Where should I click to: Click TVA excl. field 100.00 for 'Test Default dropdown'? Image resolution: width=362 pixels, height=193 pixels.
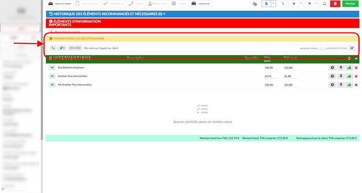(x=271, y=68)
